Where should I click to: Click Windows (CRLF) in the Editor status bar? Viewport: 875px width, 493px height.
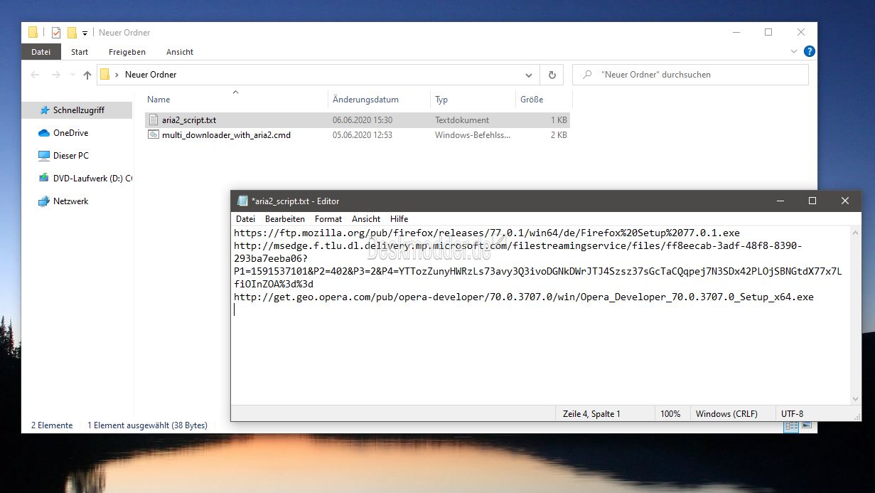[x=726, y=413]
